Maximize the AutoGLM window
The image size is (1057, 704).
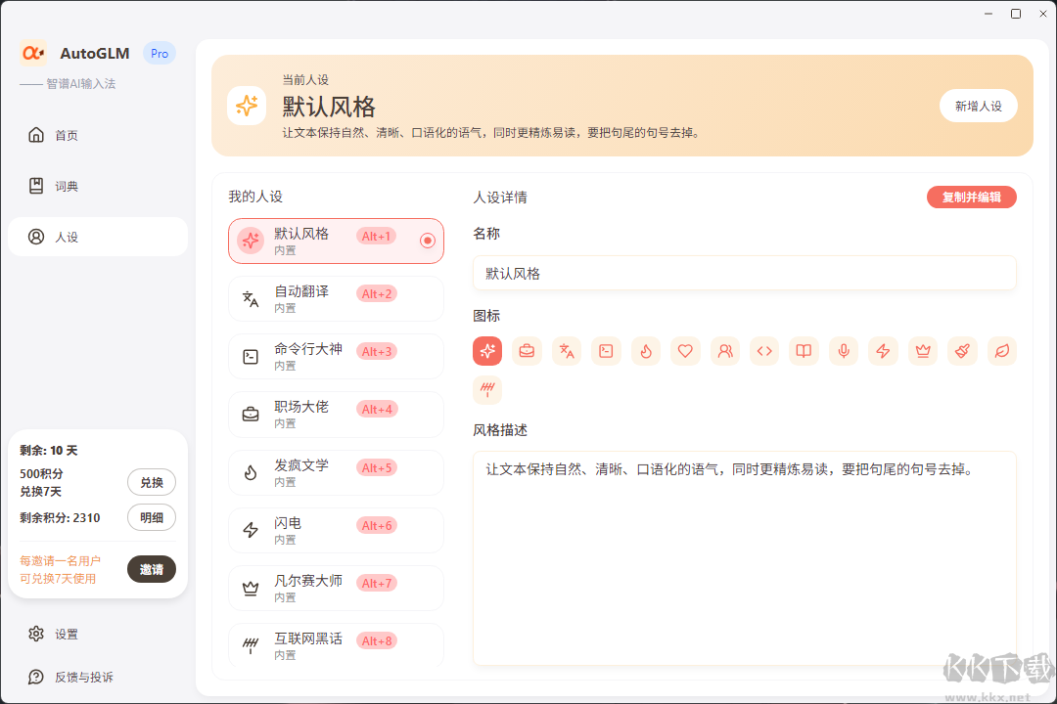(1016, 14)
